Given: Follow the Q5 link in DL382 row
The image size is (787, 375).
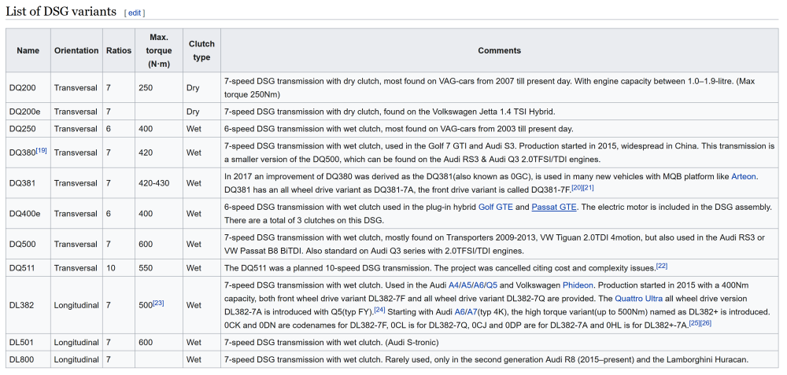Looking at the screenshot, I should pyautogui.click(x=492, y=285).
